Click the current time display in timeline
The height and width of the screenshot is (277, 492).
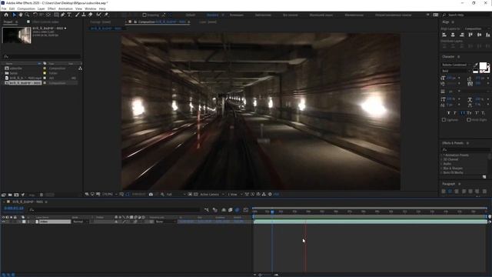(x=14, y=209)
